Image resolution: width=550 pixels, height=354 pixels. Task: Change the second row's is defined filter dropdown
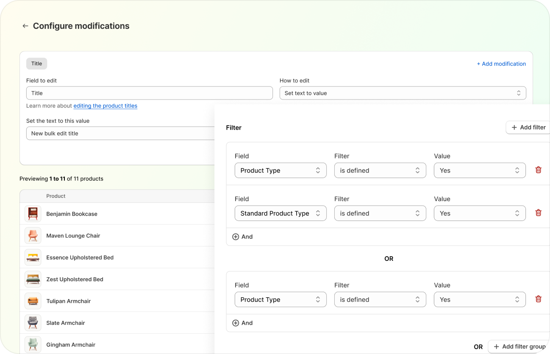(x=380, y=213)
